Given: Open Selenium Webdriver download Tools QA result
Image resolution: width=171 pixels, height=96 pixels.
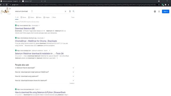Looking at the screenshot, I should pyautogui.click(x=39, y=54).
